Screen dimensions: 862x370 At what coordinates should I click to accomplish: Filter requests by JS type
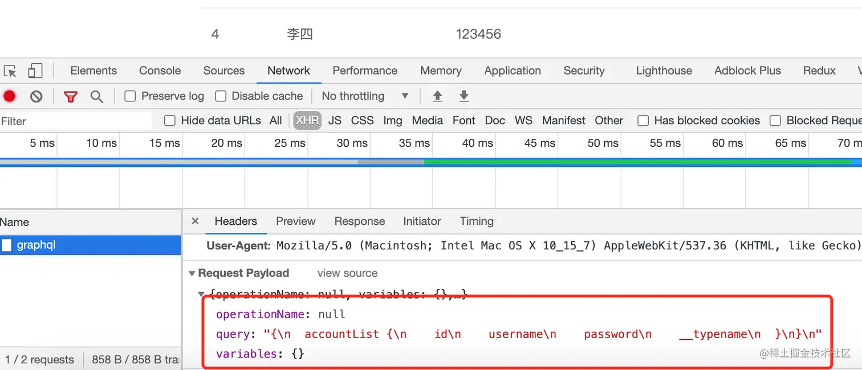pyautogui.click(x=335, y=121)
